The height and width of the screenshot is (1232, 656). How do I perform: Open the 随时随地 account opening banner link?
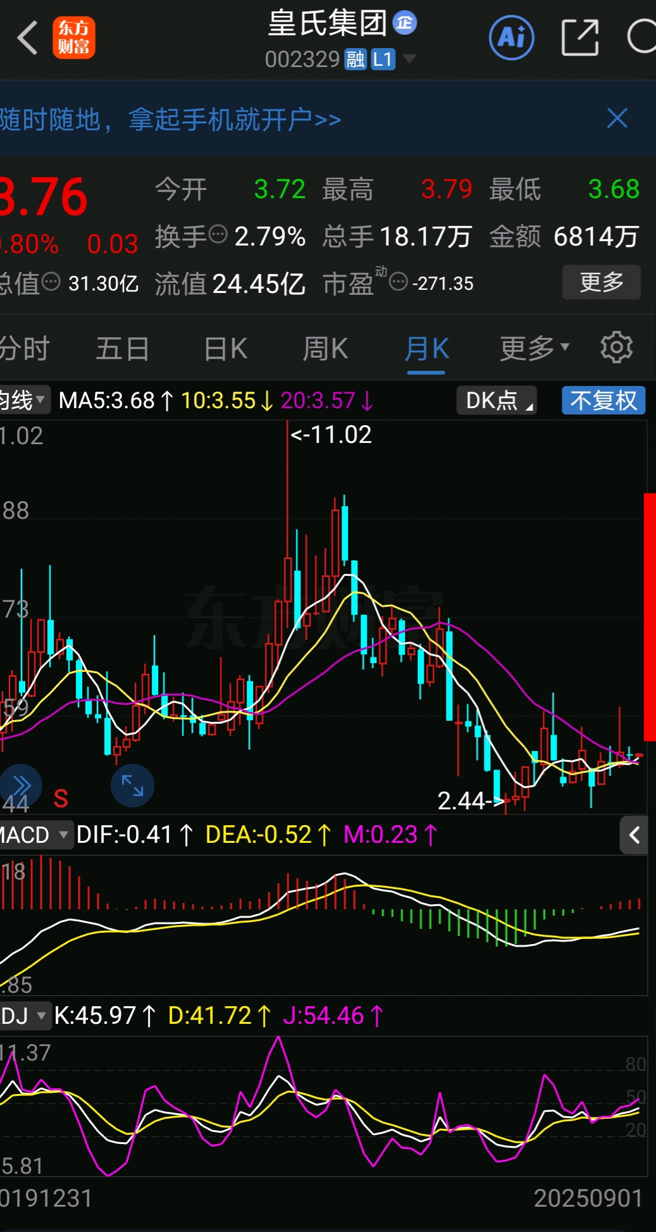pos(171,119)
